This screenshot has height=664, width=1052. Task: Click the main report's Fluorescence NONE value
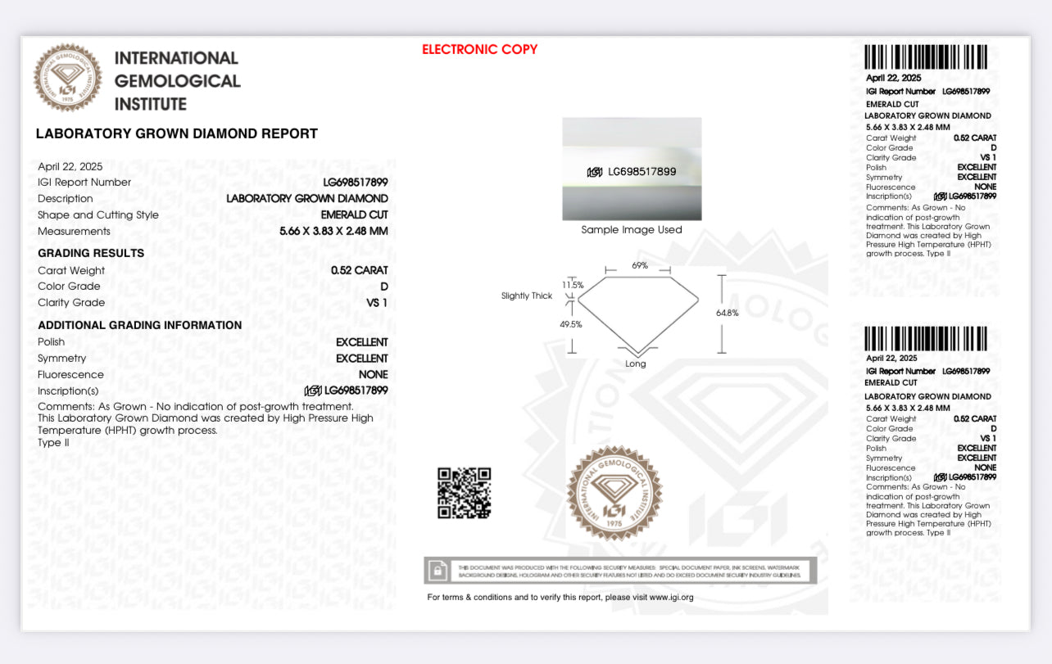click(x=374, y=375)
